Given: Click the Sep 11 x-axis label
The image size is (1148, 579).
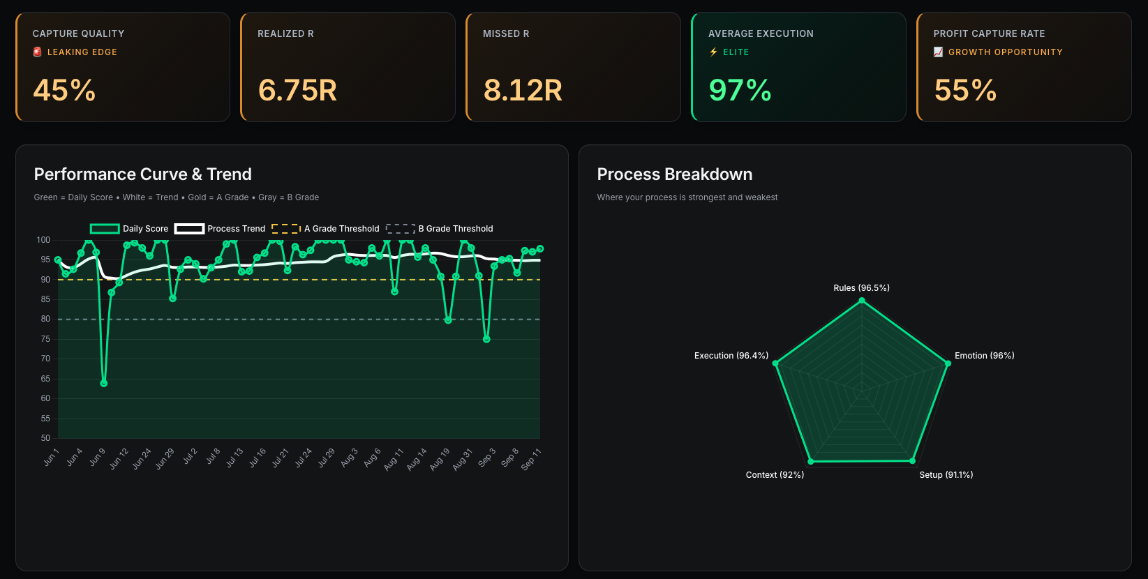Looking at the screenshot, I should point(531,459).
